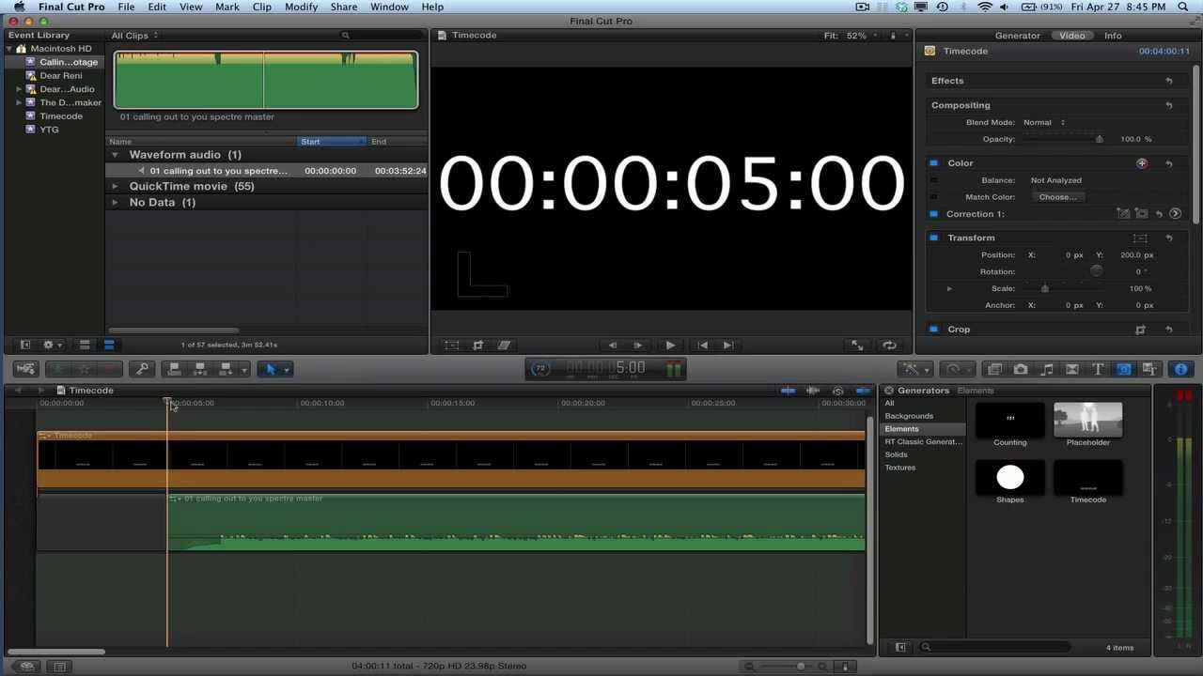1203x676 pixels.
Task: Switch to the Generator inspector tab
Action: (1018, 36)
